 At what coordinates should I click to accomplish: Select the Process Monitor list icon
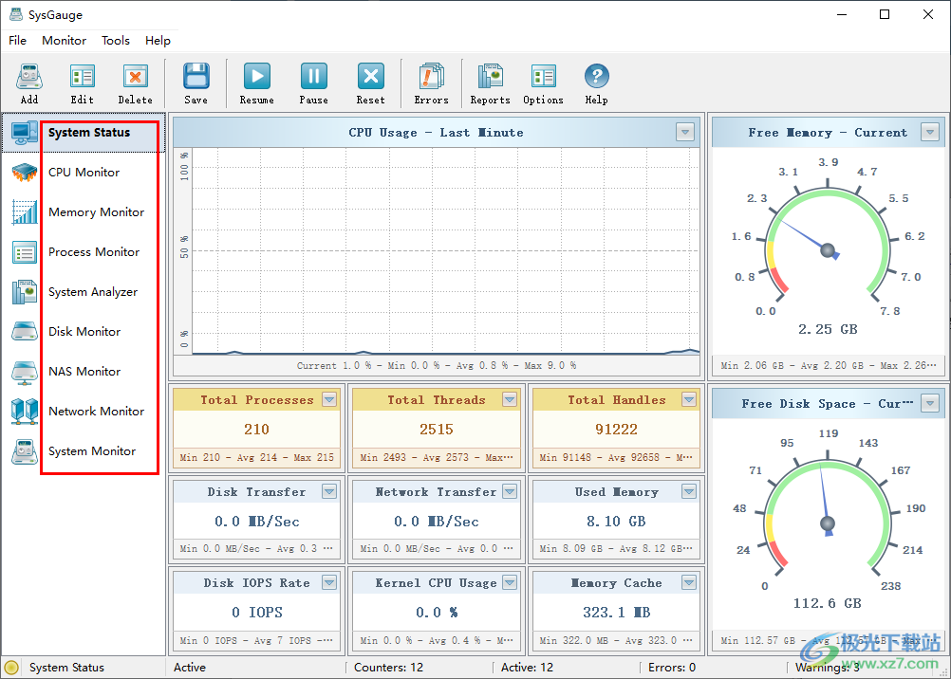click(25, 252)
